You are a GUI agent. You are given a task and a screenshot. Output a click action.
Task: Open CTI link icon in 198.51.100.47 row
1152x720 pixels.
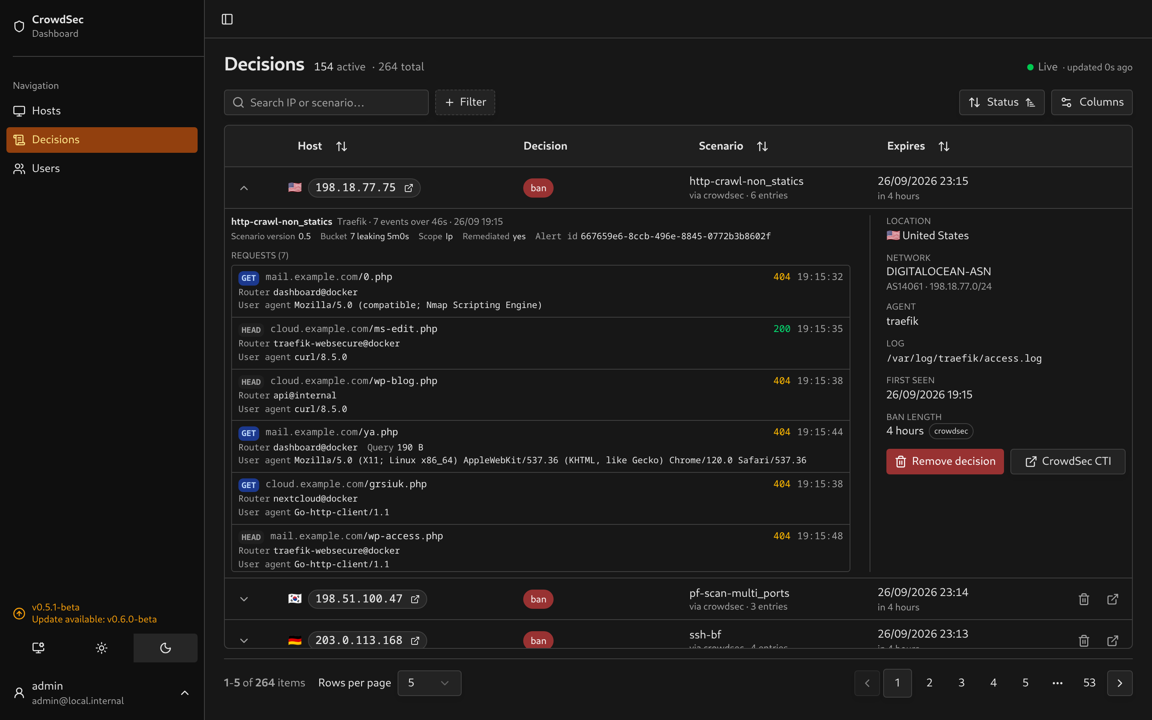pos(1112,599)
